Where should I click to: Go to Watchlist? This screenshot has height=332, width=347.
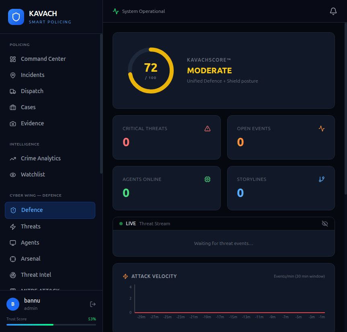50,175
